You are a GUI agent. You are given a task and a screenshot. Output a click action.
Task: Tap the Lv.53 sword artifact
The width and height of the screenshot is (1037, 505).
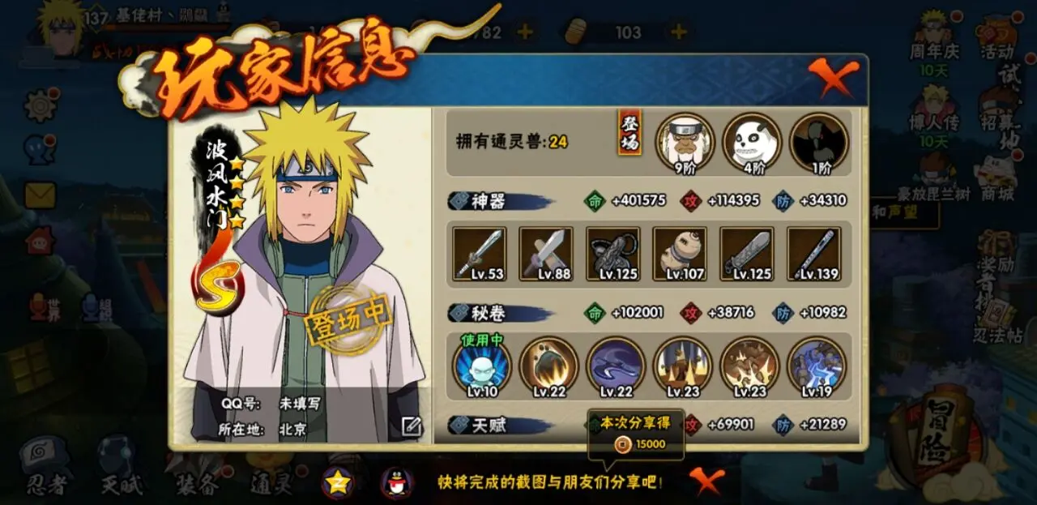click(x=479, y=254)
